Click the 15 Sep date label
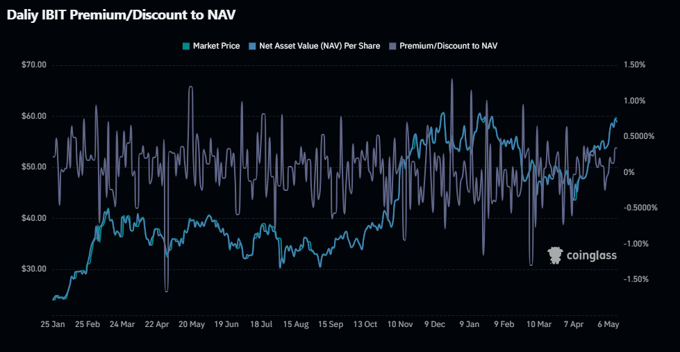This screenshot has width=680, height=352. pos(331,324)
